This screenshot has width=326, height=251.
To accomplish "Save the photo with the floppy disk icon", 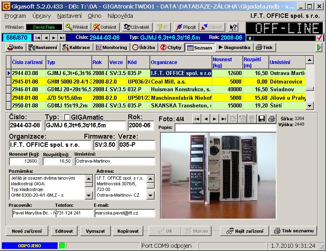I will click(262, 119).
